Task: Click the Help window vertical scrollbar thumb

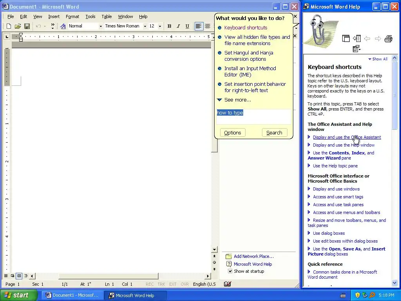Action: (395, 95)
